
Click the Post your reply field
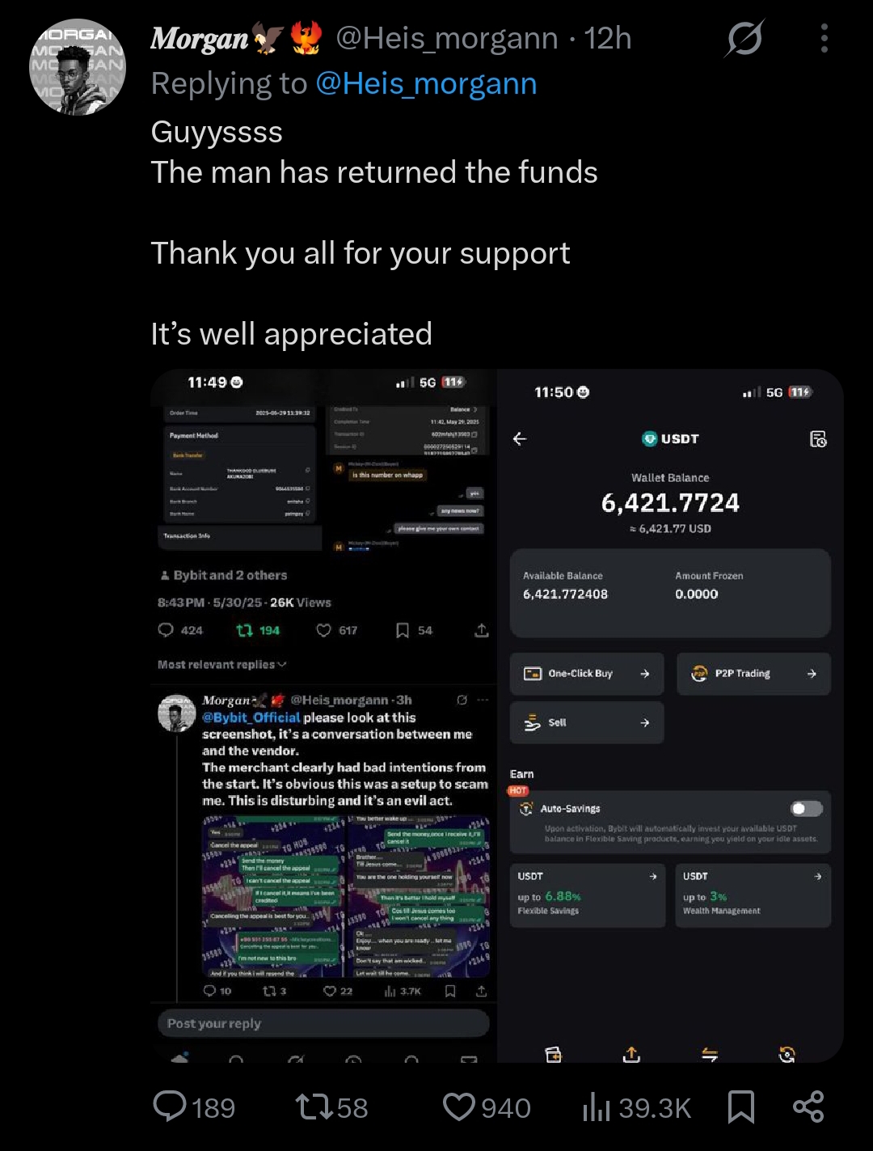(x=323, y=1023)
